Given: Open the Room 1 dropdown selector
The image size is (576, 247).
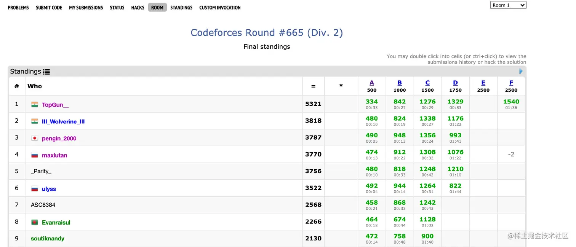Looking at the screenshot, I should (x=508, y=5).
